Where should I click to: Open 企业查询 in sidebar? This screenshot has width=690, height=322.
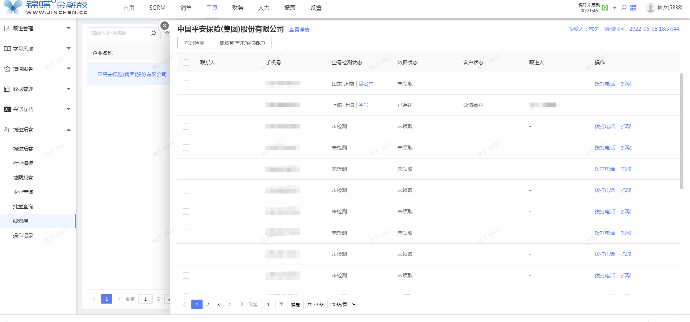click(23, 192)
